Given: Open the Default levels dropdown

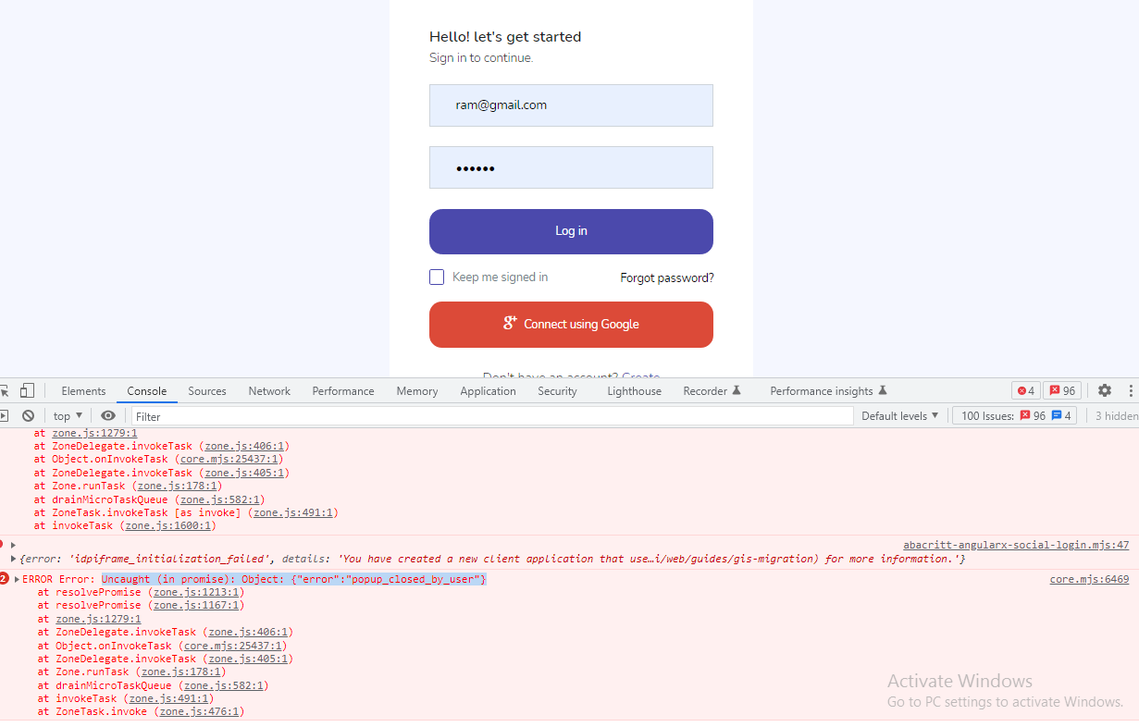Looking at the screenshot, I should (900, 416).
